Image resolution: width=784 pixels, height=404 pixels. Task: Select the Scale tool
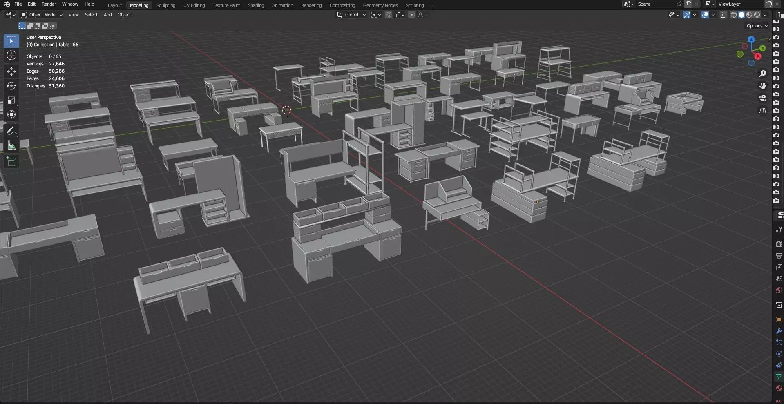(11, 100)
